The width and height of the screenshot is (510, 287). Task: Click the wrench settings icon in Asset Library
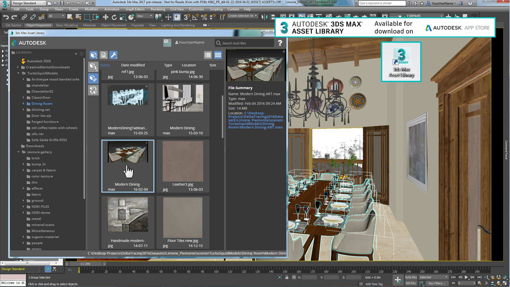click(x=114, y=55)
